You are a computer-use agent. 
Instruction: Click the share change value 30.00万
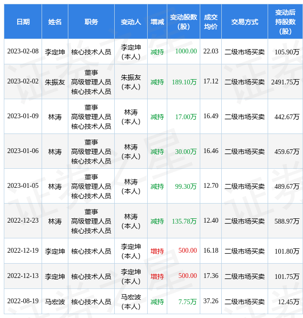coord(186,152)
